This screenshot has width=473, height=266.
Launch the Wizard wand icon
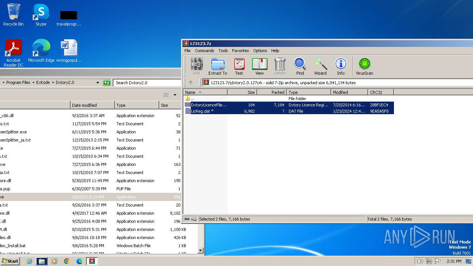pyautogui.click(x=320, y=66)
